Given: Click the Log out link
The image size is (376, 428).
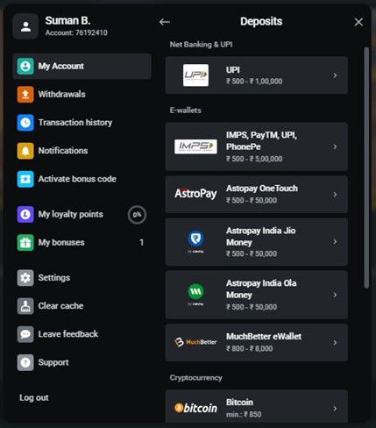Looking at the screenshot, I should pyautogui.click(x=34, y=397).
